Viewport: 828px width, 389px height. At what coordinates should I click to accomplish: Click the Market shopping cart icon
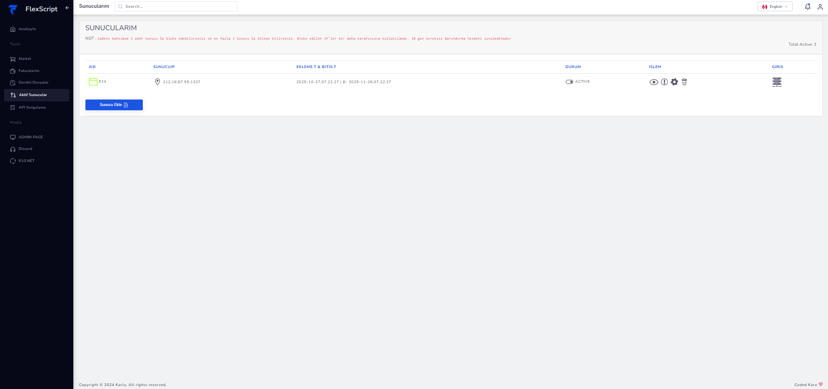pyautogui.click(x=13, y=59)
